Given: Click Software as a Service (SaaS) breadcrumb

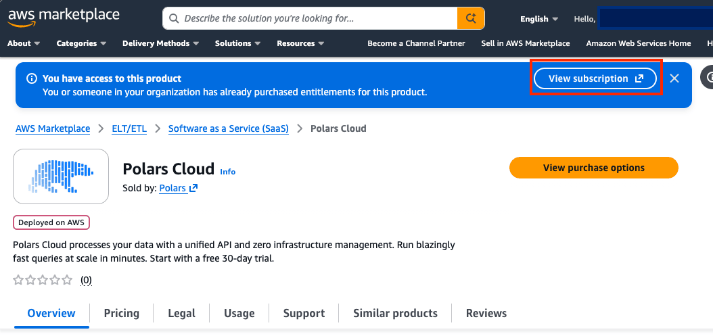Looking at the screenshot, I should tap(228, 128).
